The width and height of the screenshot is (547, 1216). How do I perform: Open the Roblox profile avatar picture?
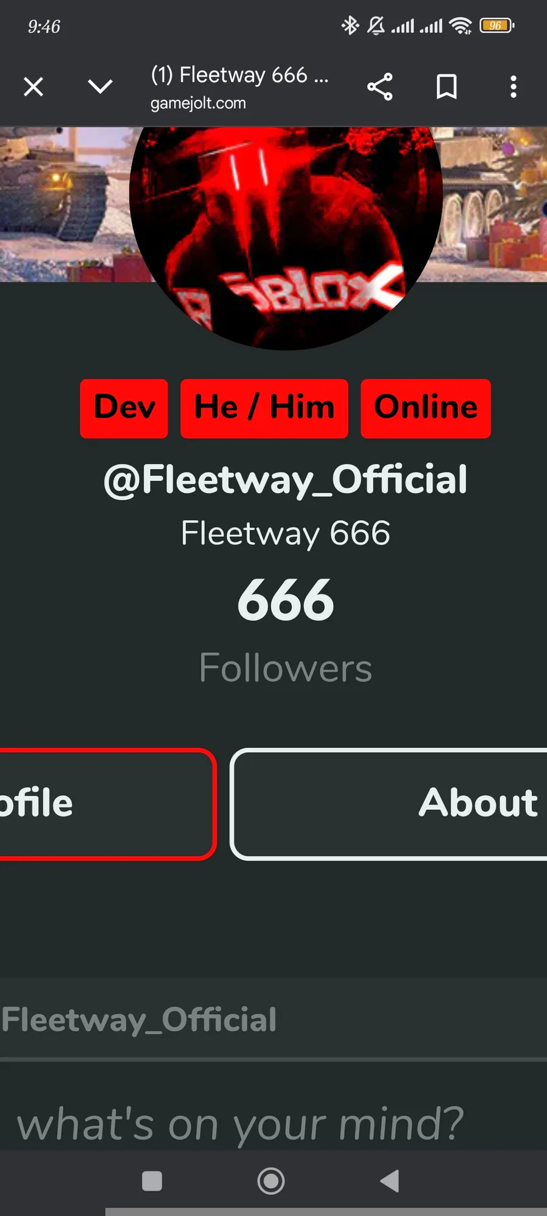tap(286, 237)
